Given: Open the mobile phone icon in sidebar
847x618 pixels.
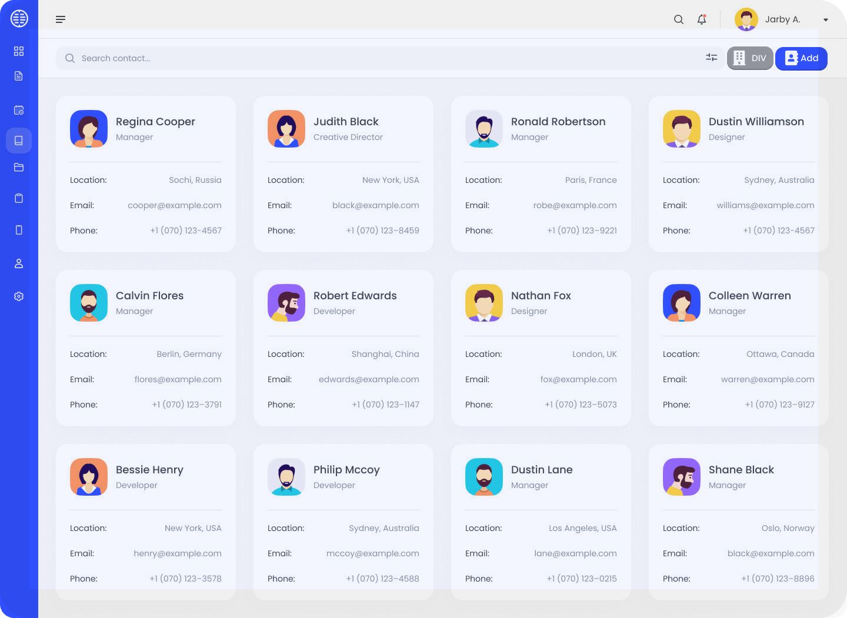Looking at the screenshot, I should click(19, 230).
